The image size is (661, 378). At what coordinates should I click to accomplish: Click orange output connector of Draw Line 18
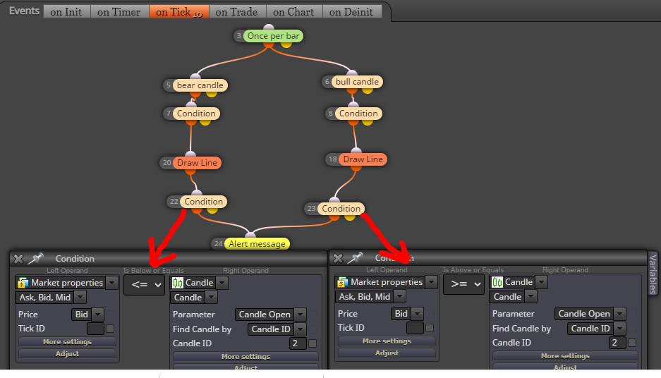356,167
